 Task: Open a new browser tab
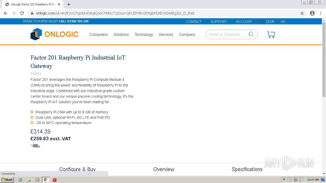[x=69, y=4]
